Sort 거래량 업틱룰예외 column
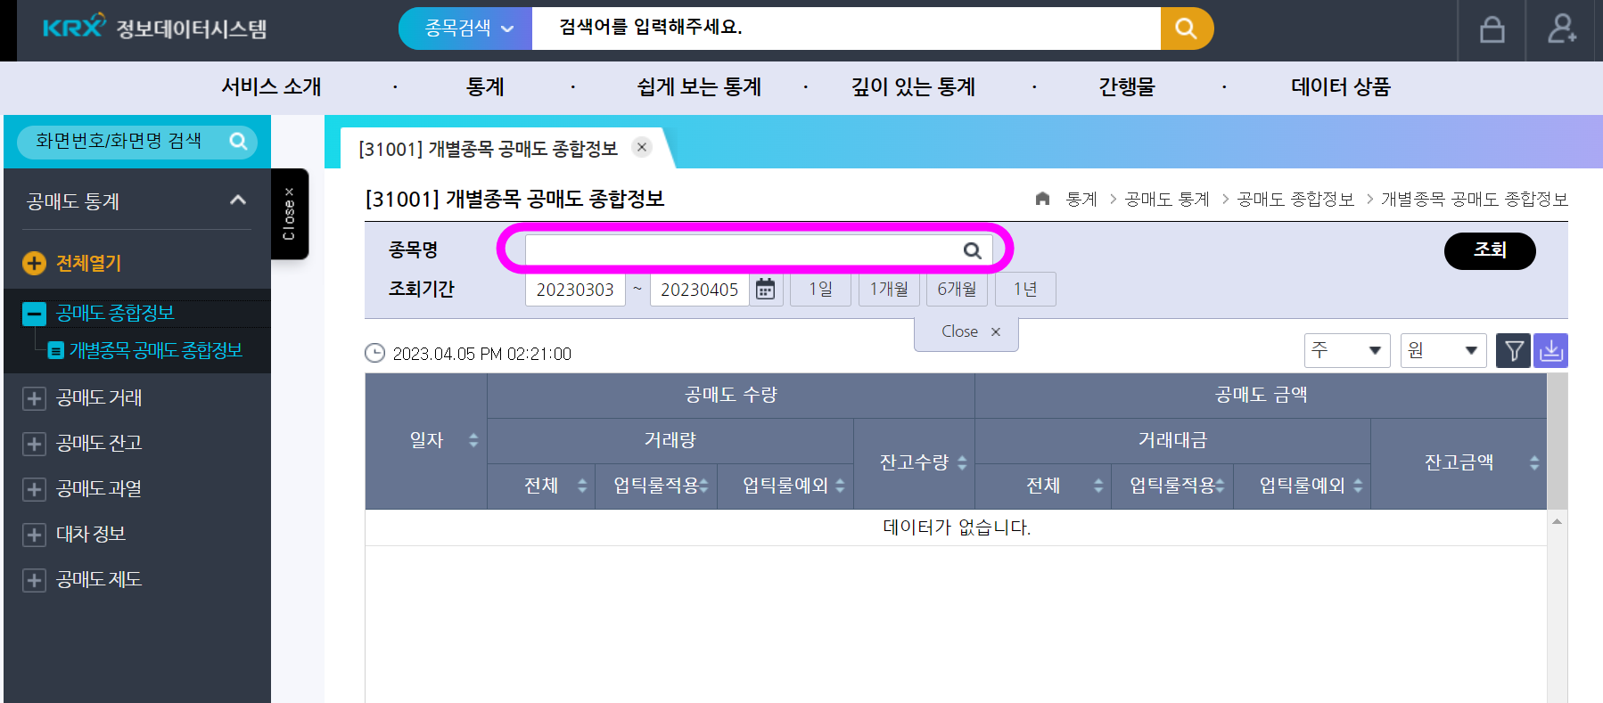Image resolution: width=1603 pixels, height=703 pixels. click(x=840, y=486)
